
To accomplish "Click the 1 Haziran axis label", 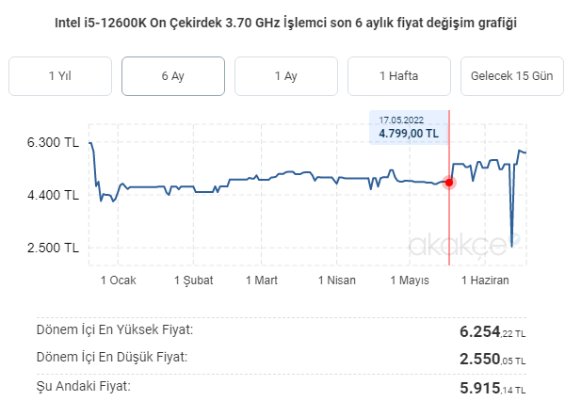I will pyautogui.click(x=485, y=281).
